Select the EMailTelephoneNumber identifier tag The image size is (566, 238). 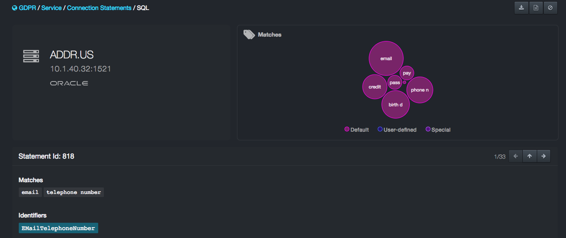[x=58, y=228]
